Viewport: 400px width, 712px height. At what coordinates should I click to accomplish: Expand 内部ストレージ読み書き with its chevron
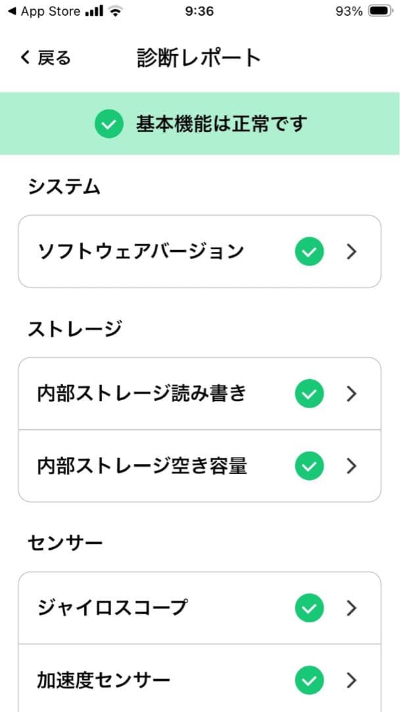tap(351, 393)
